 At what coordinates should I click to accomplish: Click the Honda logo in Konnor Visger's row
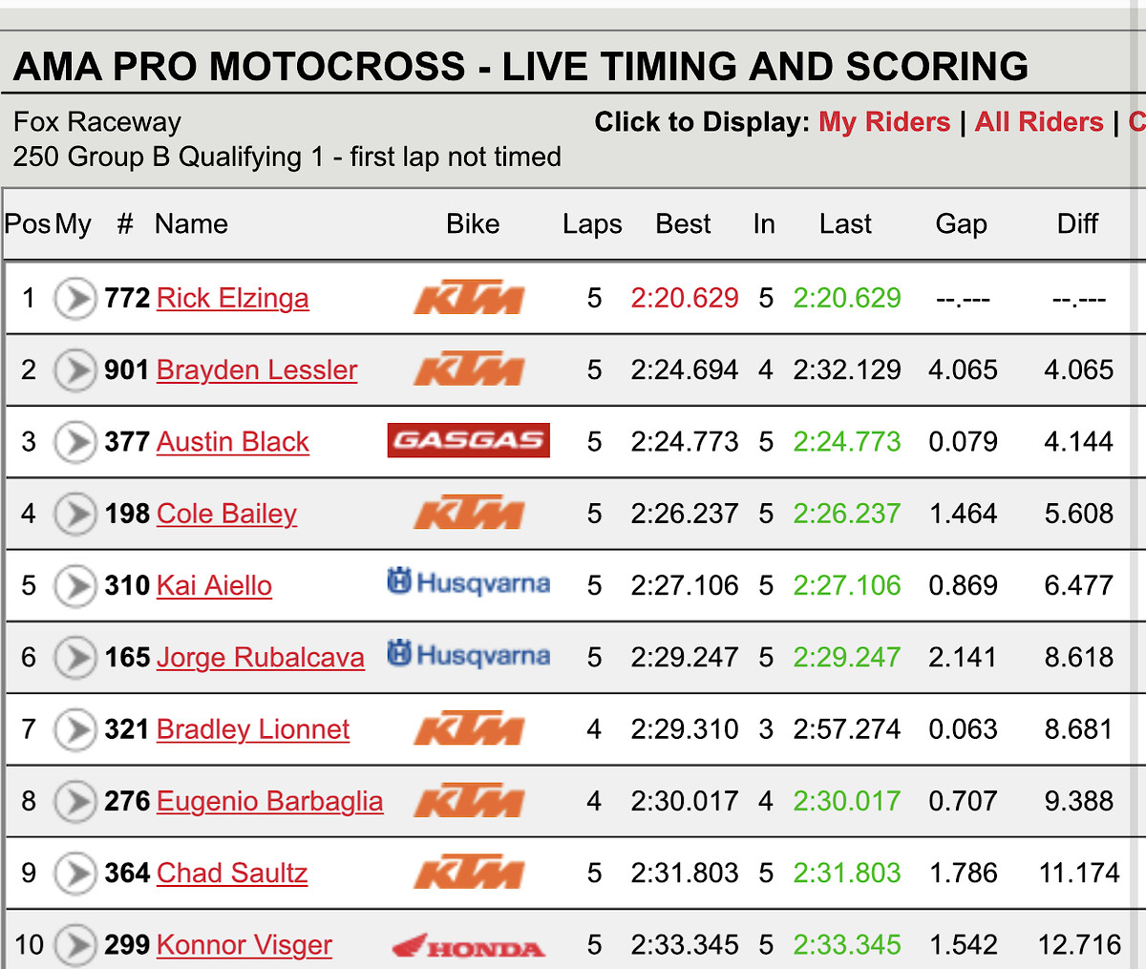468,946
